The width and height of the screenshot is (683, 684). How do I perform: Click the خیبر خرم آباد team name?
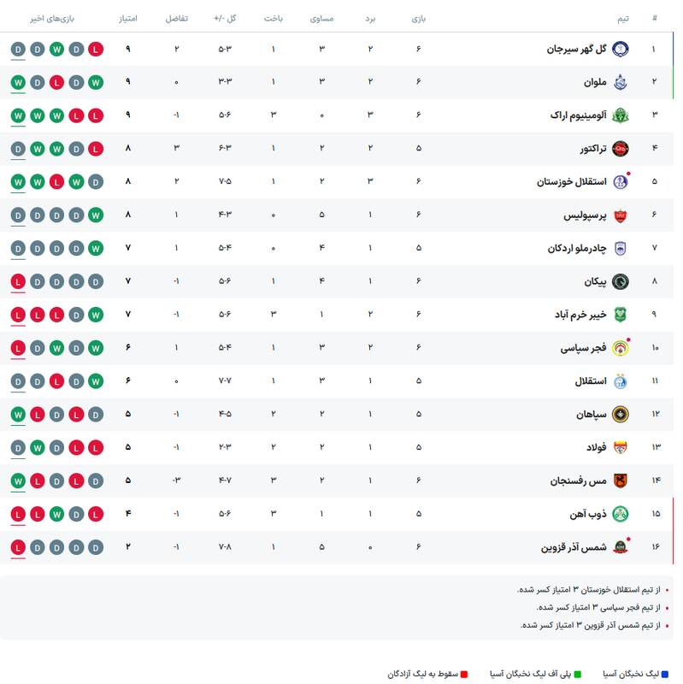pos(580,315)
